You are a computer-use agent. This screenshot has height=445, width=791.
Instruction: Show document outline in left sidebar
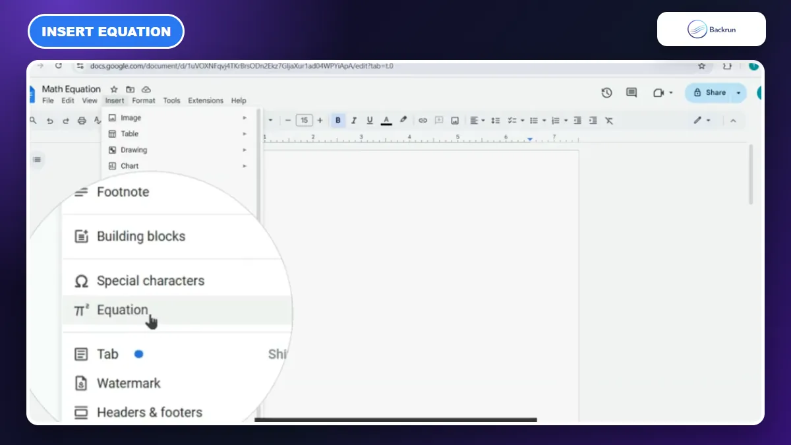[x=37, y=160]
